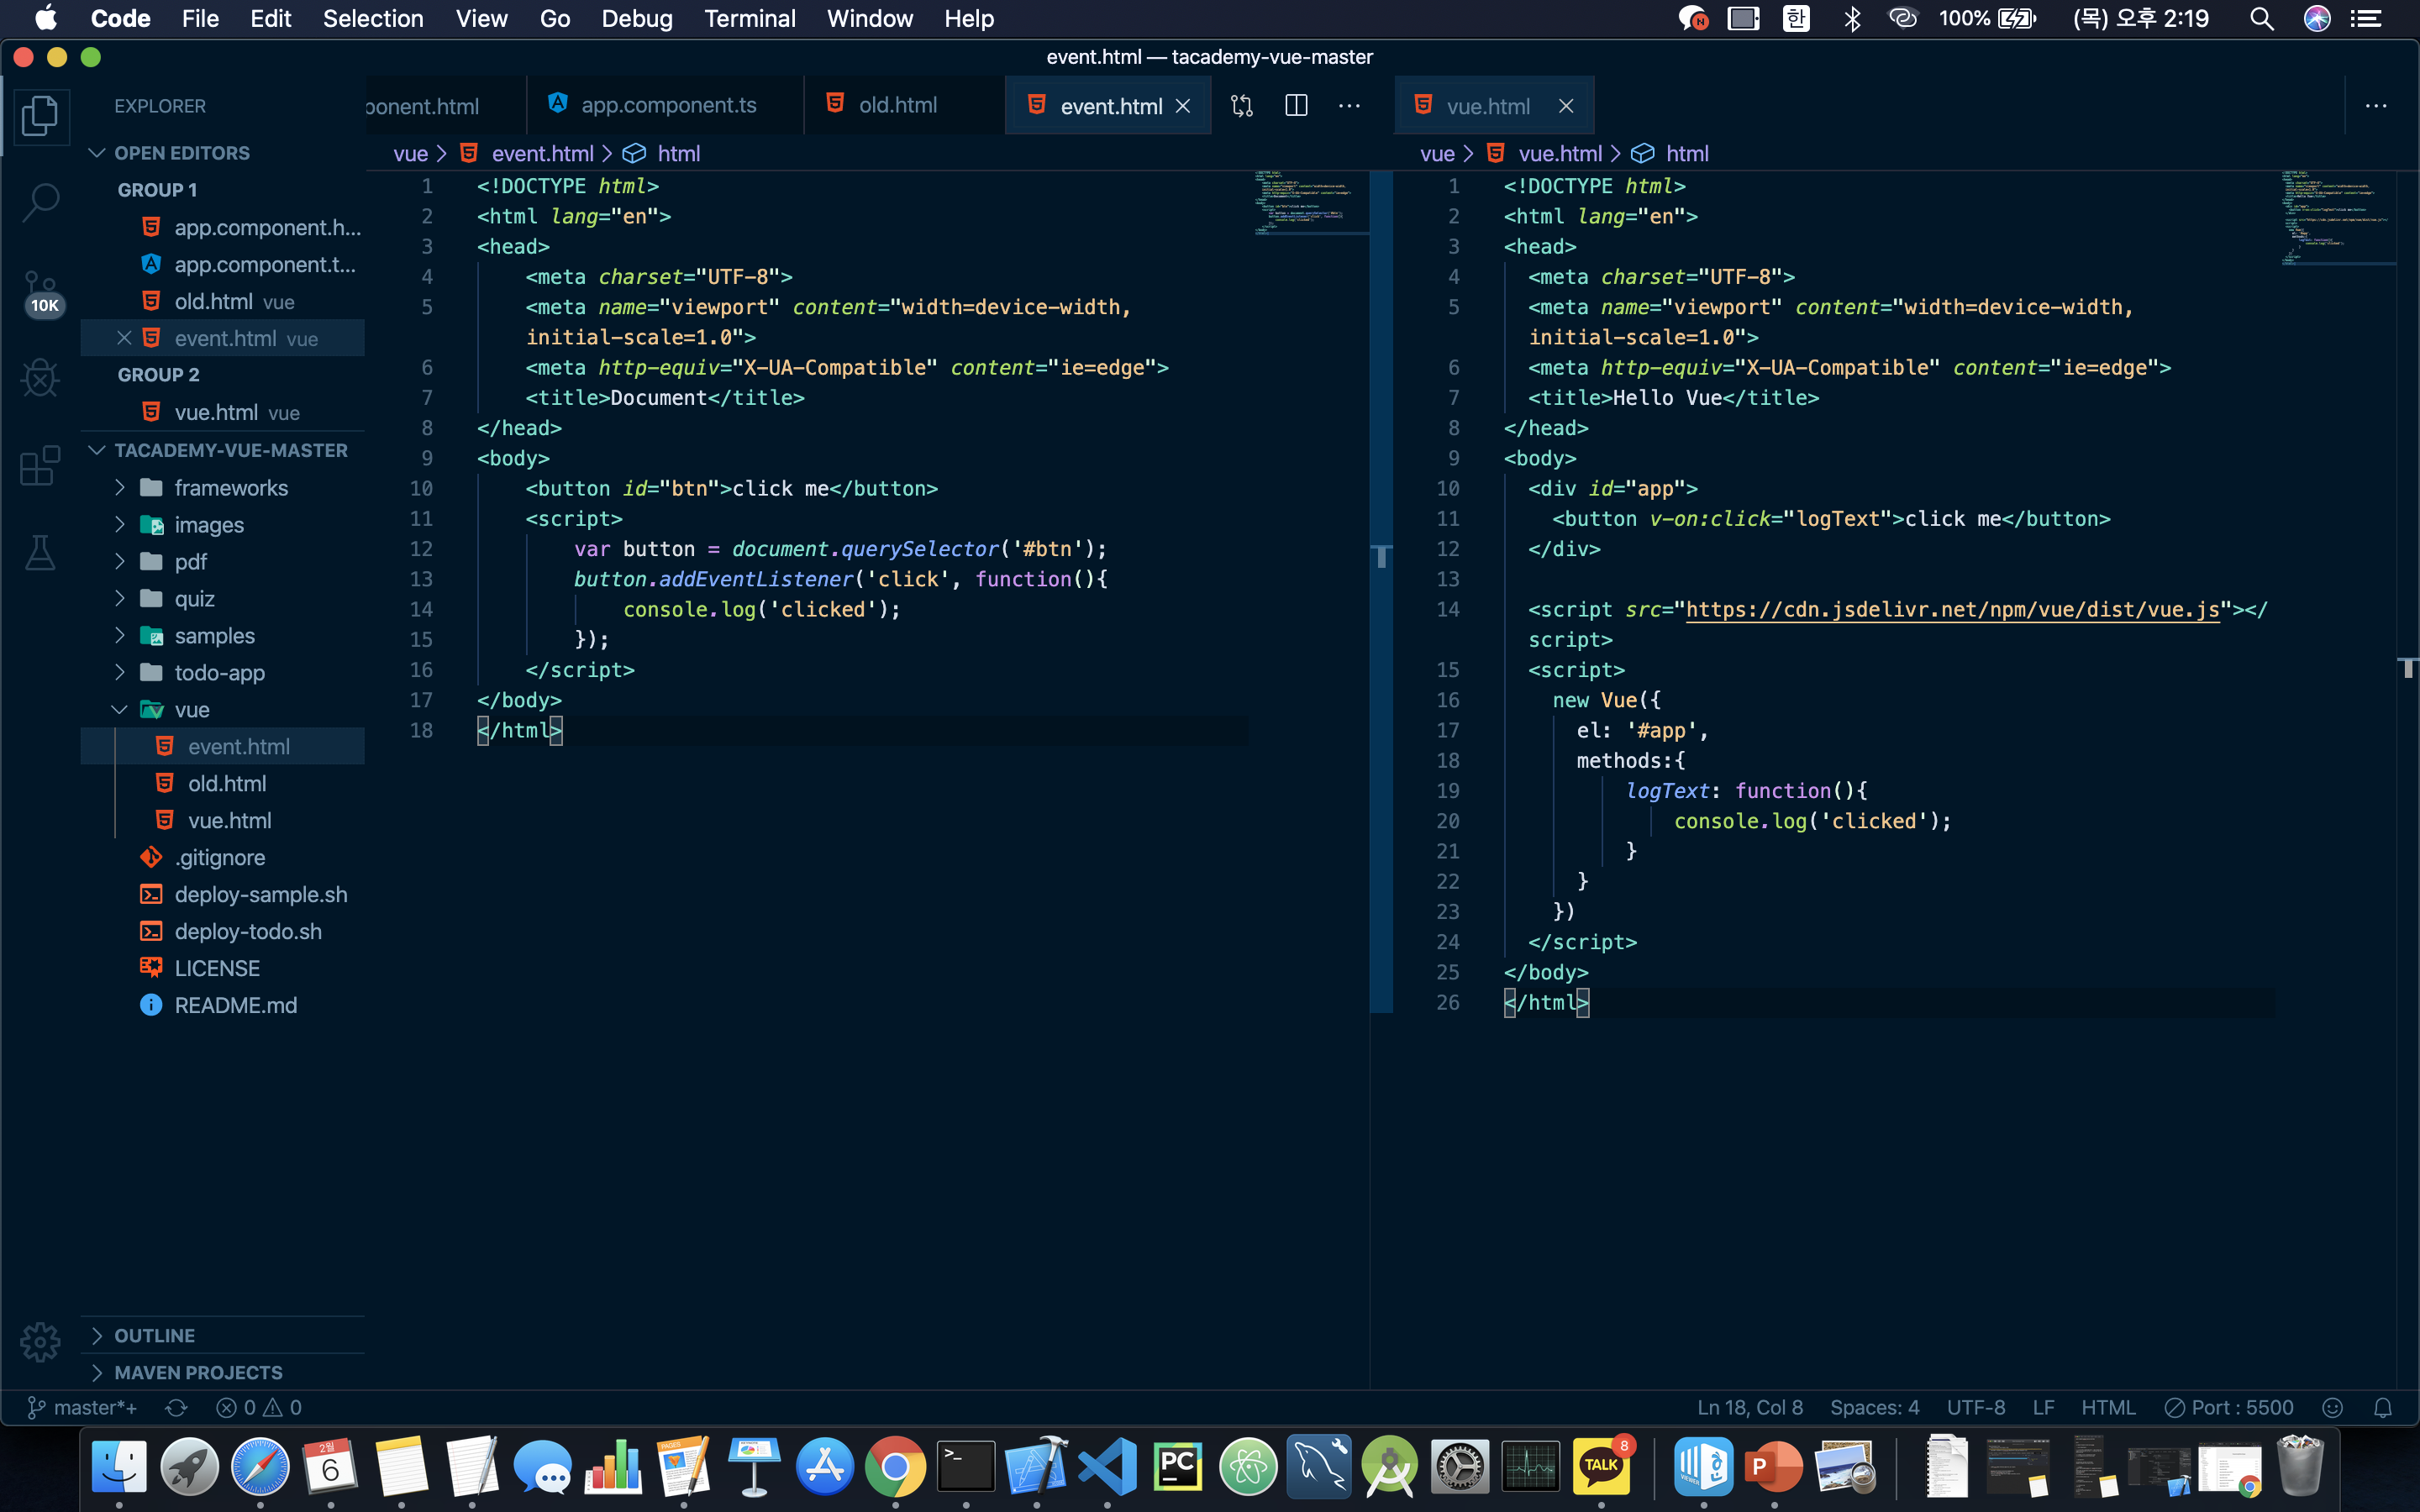Expand the OUTLINE section
This screenshot has height=1512, width=2420.
point(154,1335)
